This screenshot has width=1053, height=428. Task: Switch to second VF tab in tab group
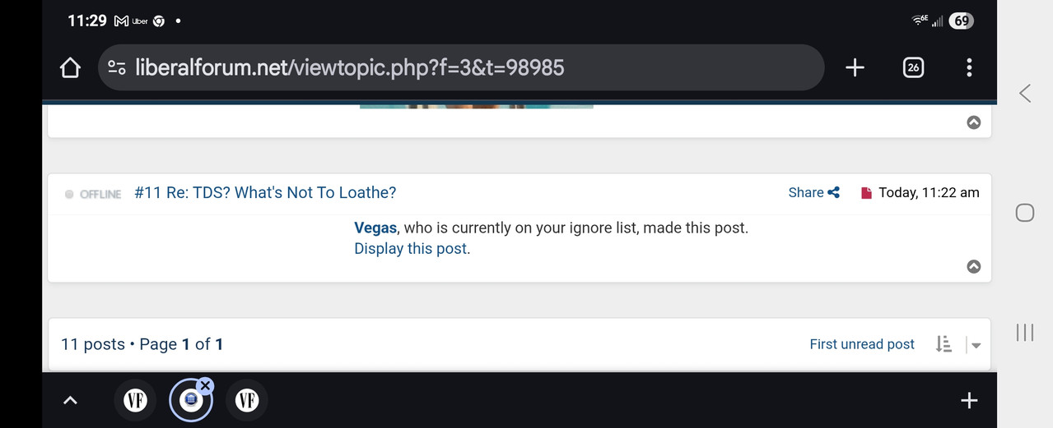247,400
